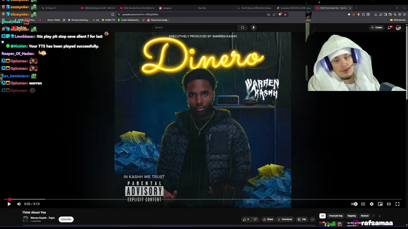
Task: Click the Warren Kashh channel avatar
Action: click(x=25, y=219)
